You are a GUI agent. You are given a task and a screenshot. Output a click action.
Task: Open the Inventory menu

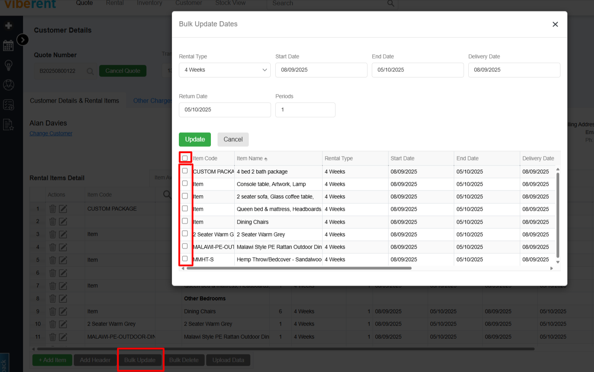coord(149,4)
